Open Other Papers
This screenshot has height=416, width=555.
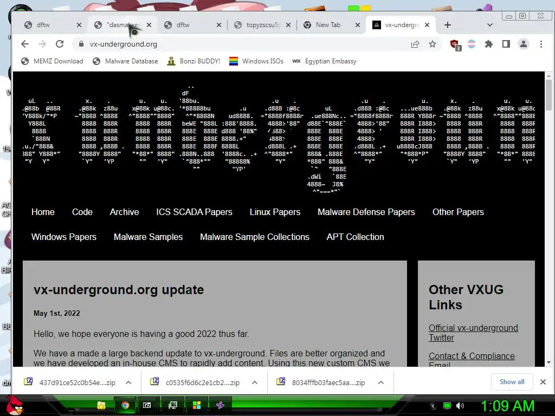[x=458, y=212]
